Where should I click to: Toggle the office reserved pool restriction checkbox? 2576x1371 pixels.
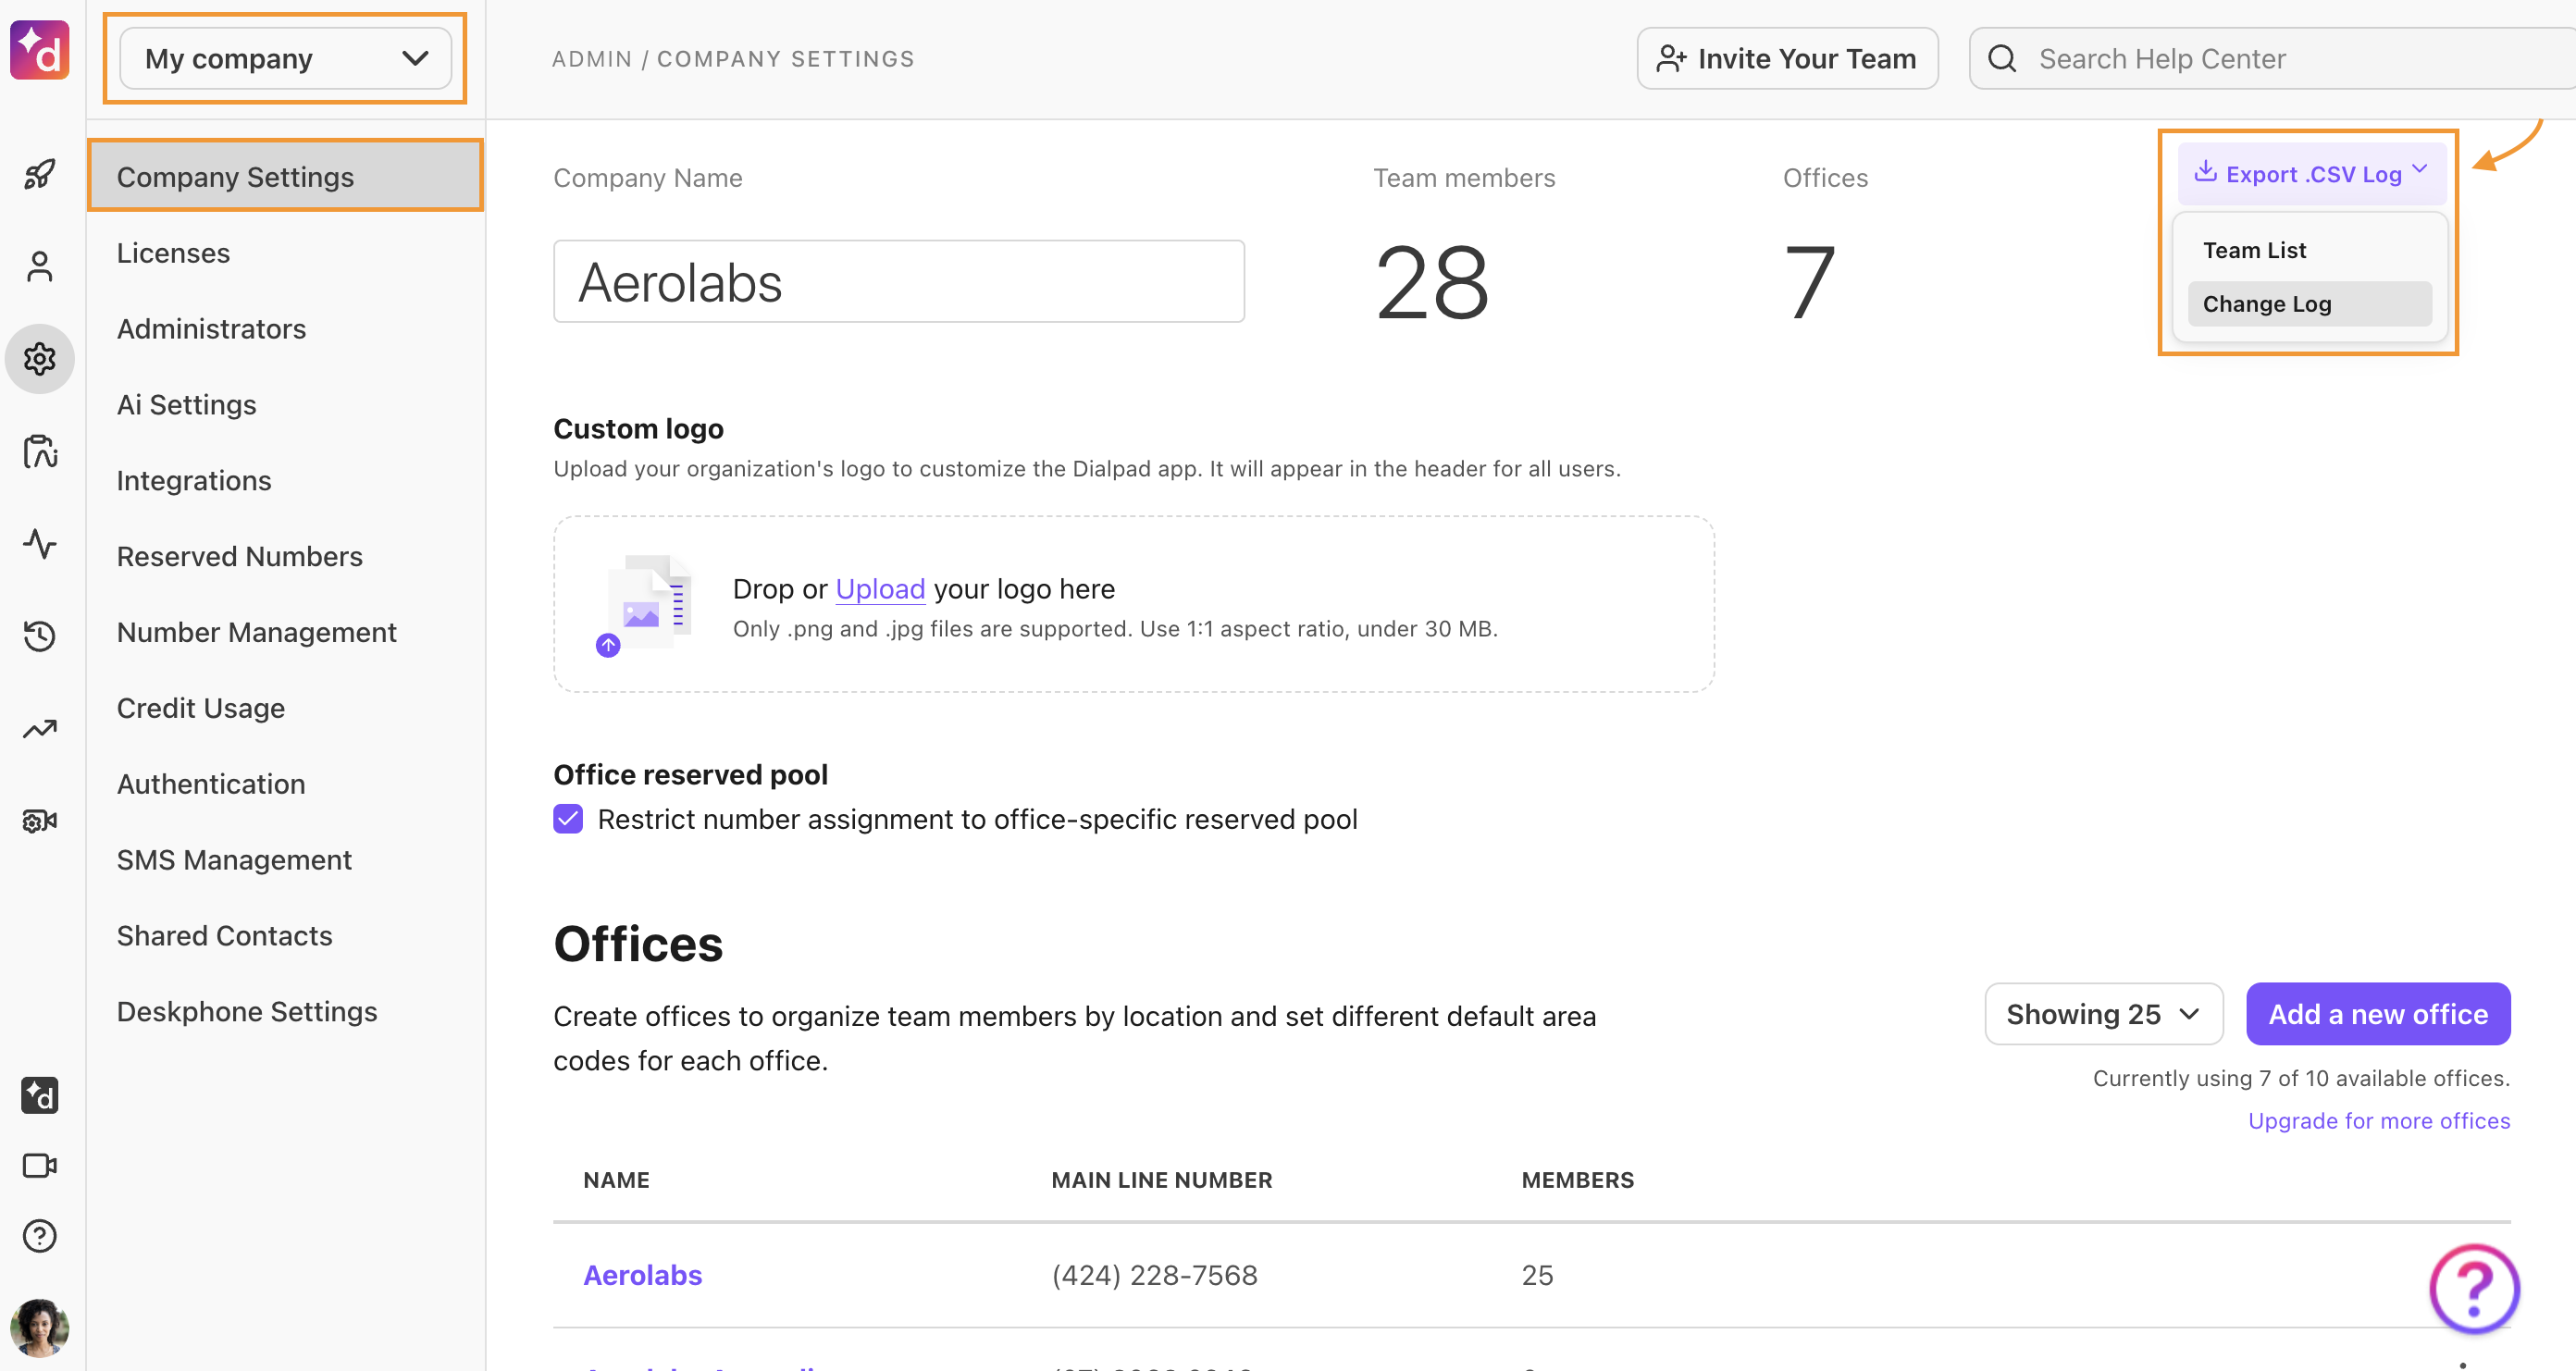click(568, 819)
